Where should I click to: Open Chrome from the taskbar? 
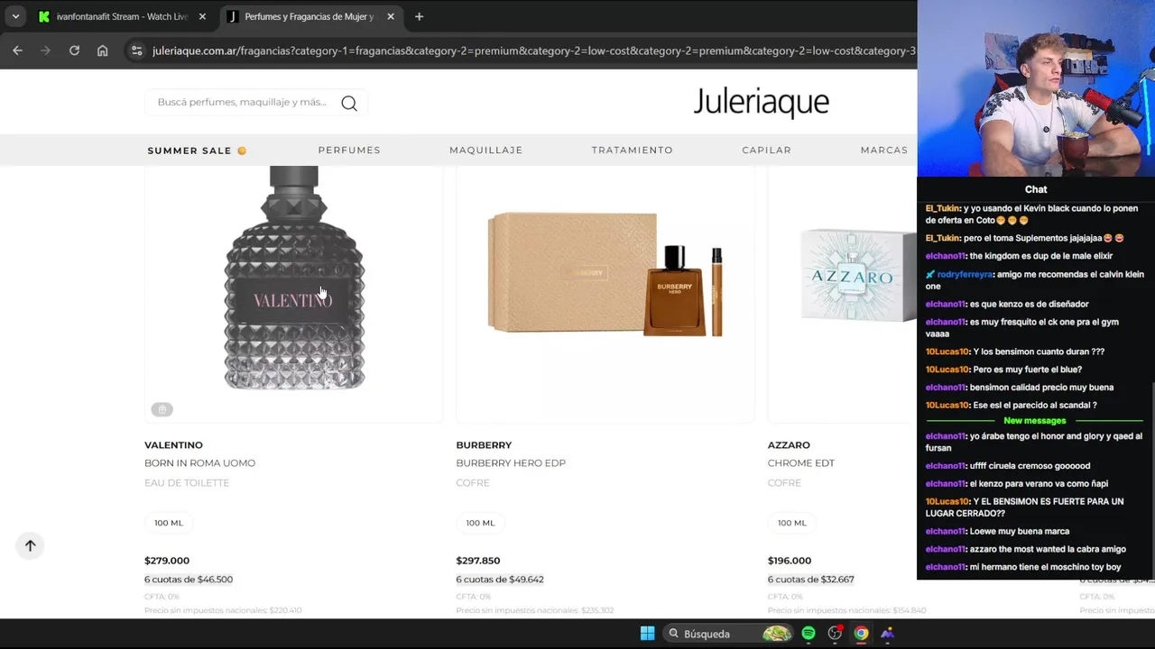point(862,634)
